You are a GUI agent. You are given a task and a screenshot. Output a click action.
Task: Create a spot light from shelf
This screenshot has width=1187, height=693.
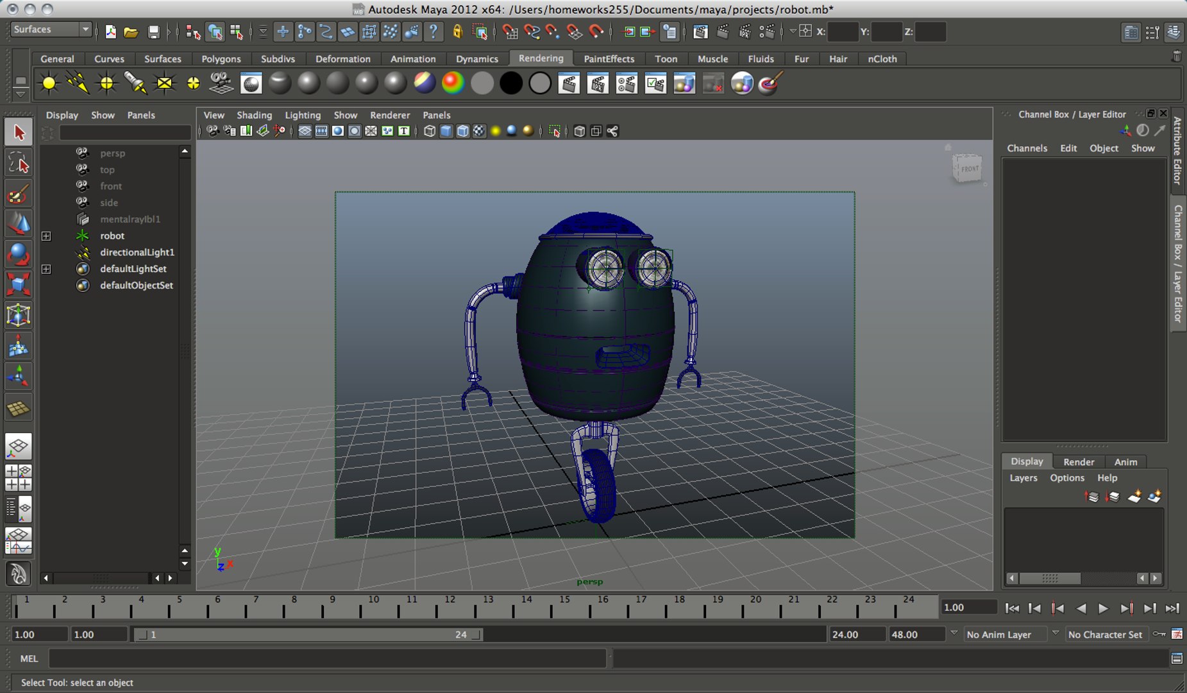tap(135, 83)
